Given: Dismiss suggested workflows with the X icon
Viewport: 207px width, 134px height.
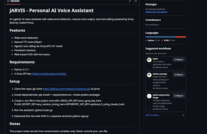Looking at the screenshot, I should pos(184,115).
